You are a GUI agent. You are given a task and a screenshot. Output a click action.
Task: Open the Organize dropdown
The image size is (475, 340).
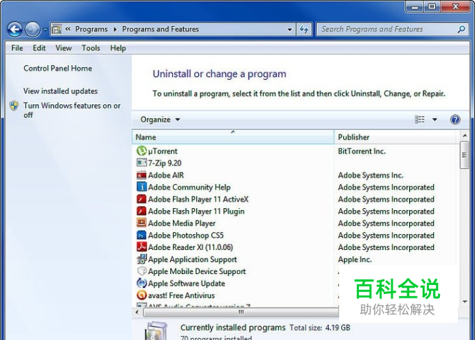tap(160, 120)
